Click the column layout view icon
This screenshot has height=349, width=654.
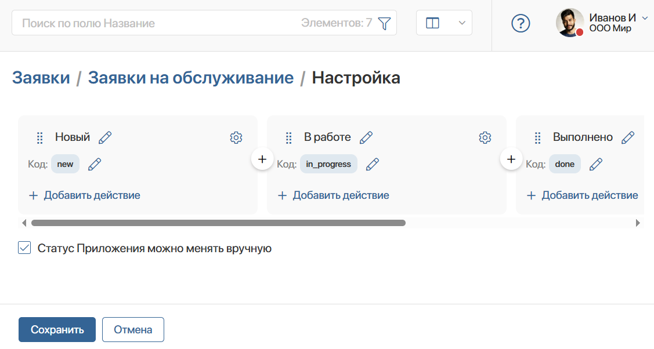(432, 23)
